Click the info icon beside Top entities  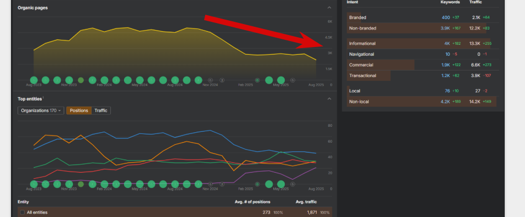pyautogui.click(x=43, y=98)
